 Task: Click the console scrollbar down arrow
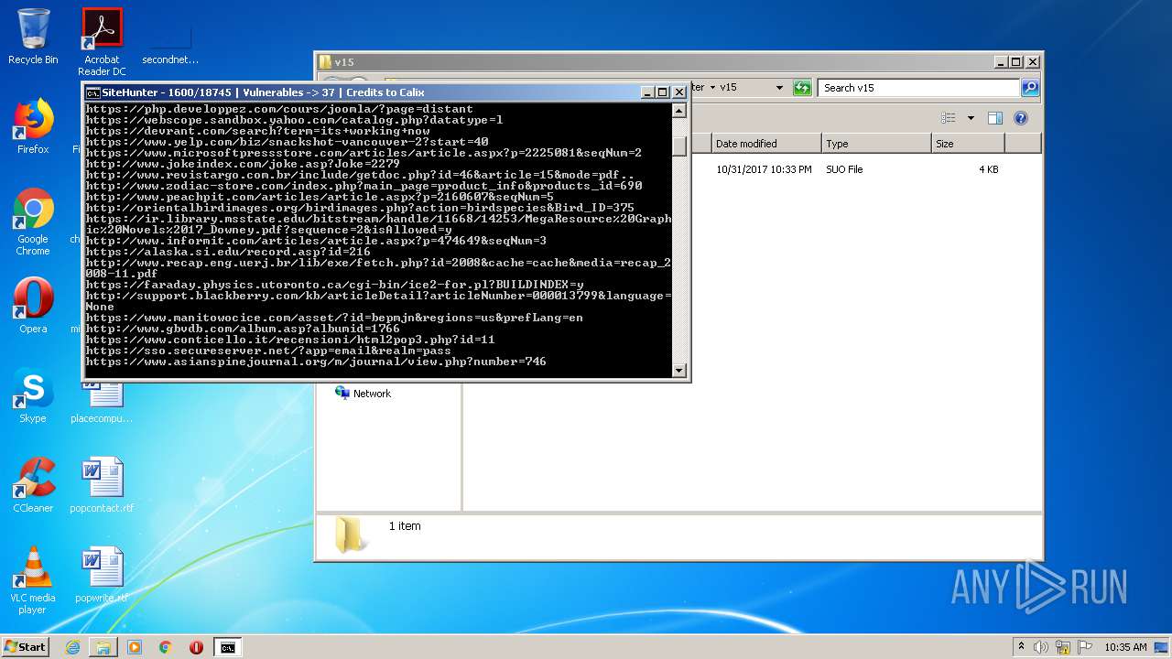coord(679,371)
